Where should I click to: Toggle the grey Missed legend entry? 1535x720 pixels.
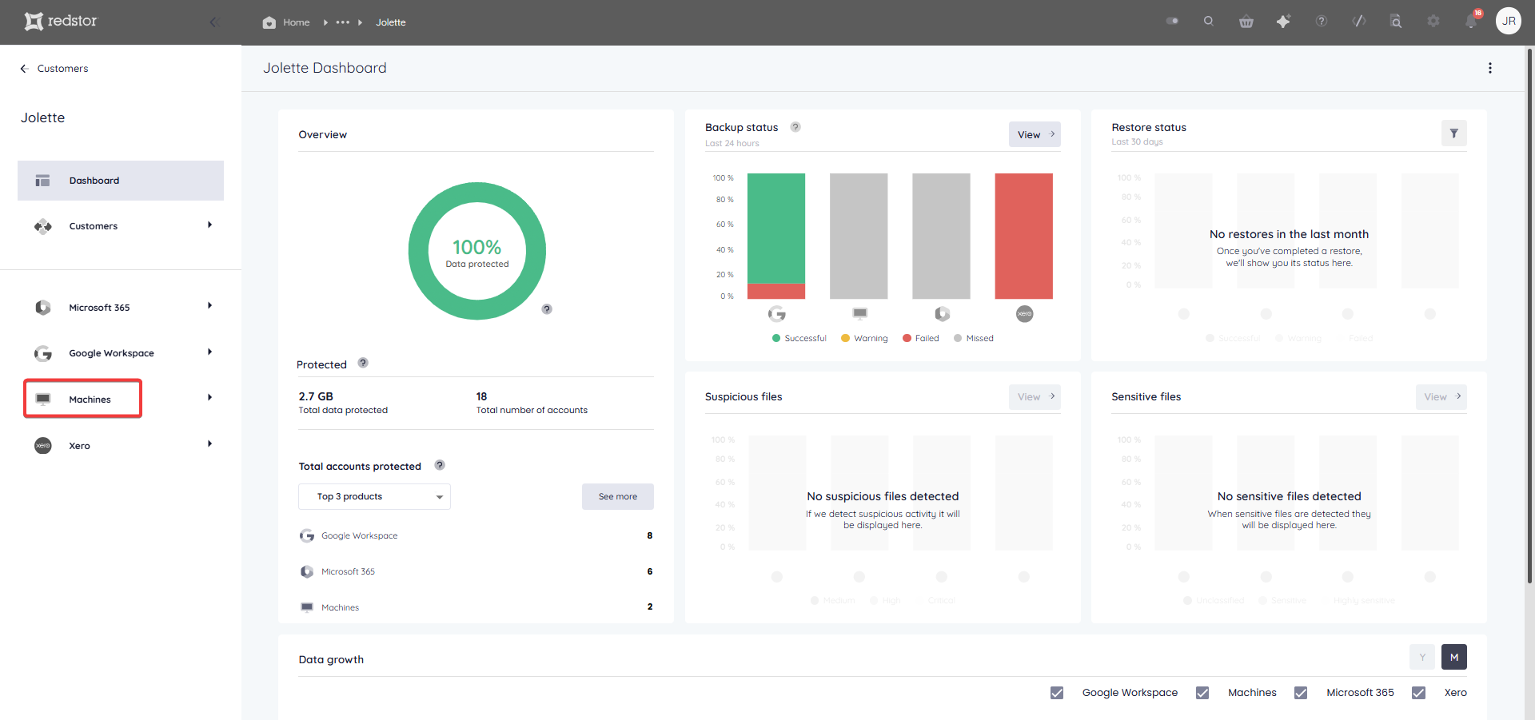(974, 339)
